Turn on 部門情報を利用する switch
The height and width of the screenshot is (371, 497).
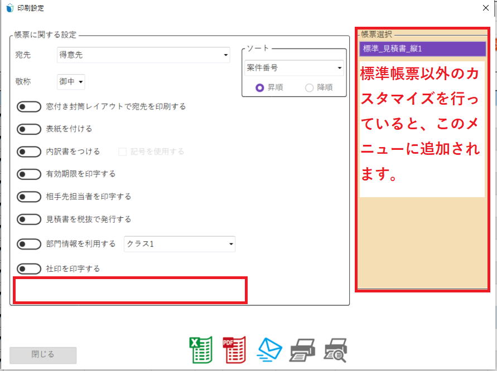29,244
